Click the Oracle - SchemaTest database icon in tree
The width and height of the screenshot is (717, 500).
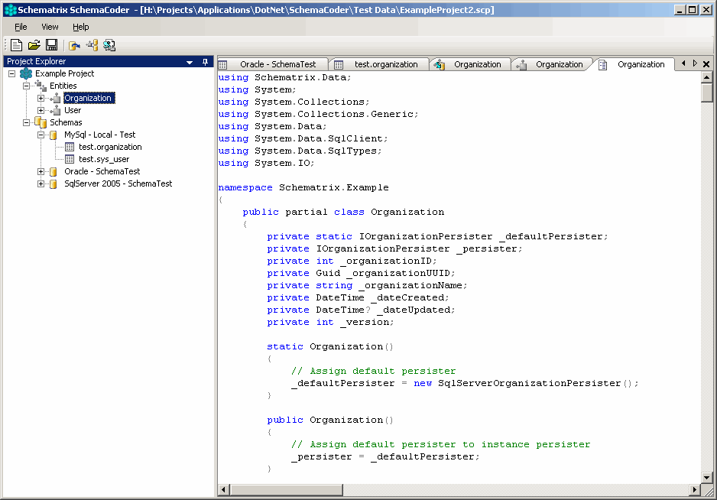coord(54,171)
